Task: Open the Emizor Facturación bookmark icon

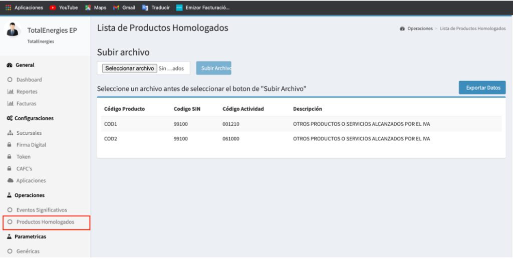Action: pos(179,8)
